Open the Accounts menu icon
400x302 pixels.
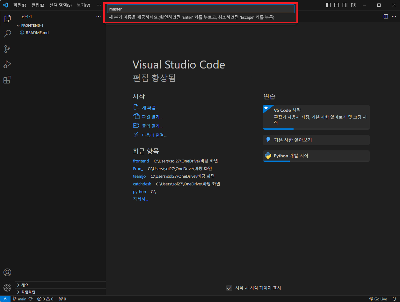click(7, 272)
